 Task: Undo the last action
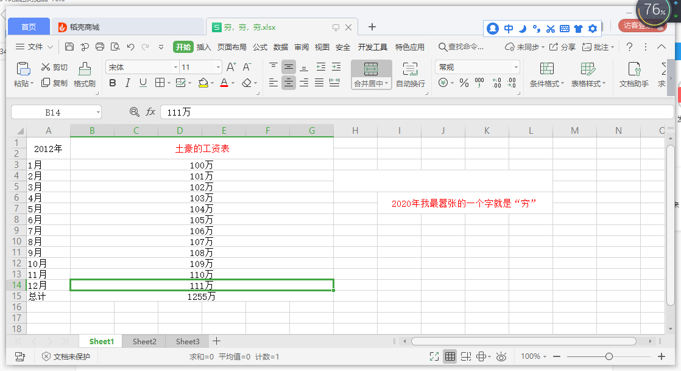[130, 47]
